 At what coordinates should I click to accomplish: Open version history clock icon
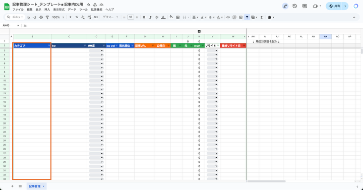[295, 6]
